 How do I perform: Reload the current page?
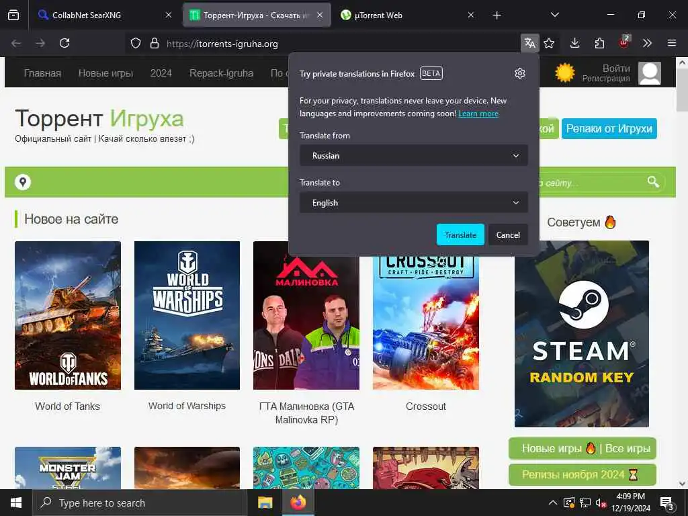tap(64, 43)
